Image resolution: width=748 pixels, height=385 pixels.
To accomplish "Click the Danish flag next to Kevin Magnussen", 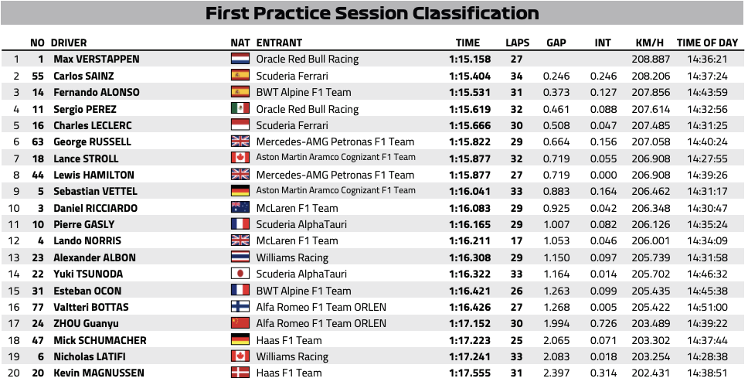I will click(x=240, y=373).
